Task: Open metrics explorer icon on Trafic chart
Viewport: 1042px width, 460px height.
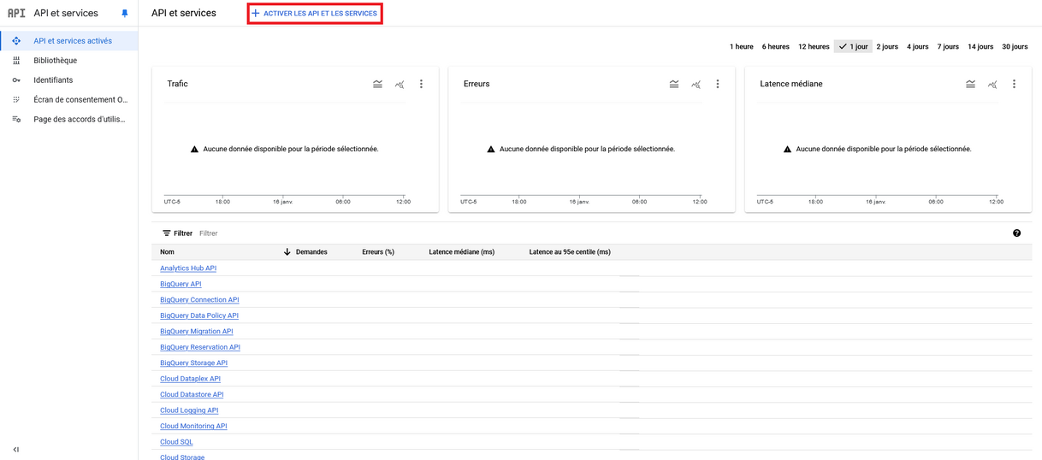Action: (400, 85)
